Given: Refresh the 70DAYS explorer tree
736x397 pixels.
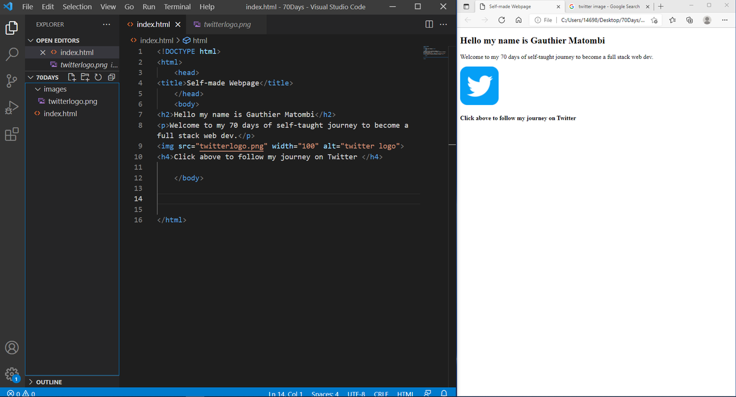Looking at the screenshot, I should (98, 77).
